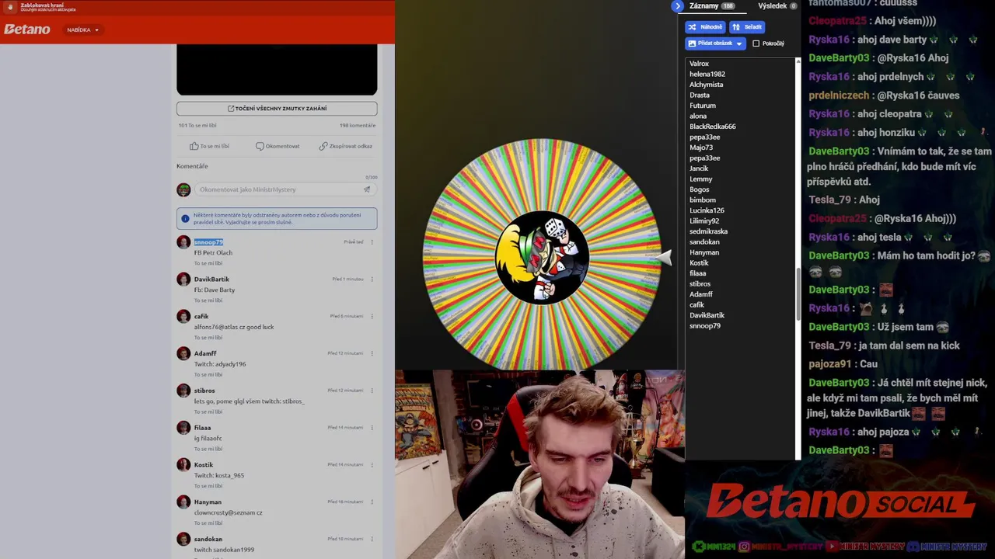995x559 pixels.
Task: Click the DavikBartik username in comments
Action: [x=211, y=279]
